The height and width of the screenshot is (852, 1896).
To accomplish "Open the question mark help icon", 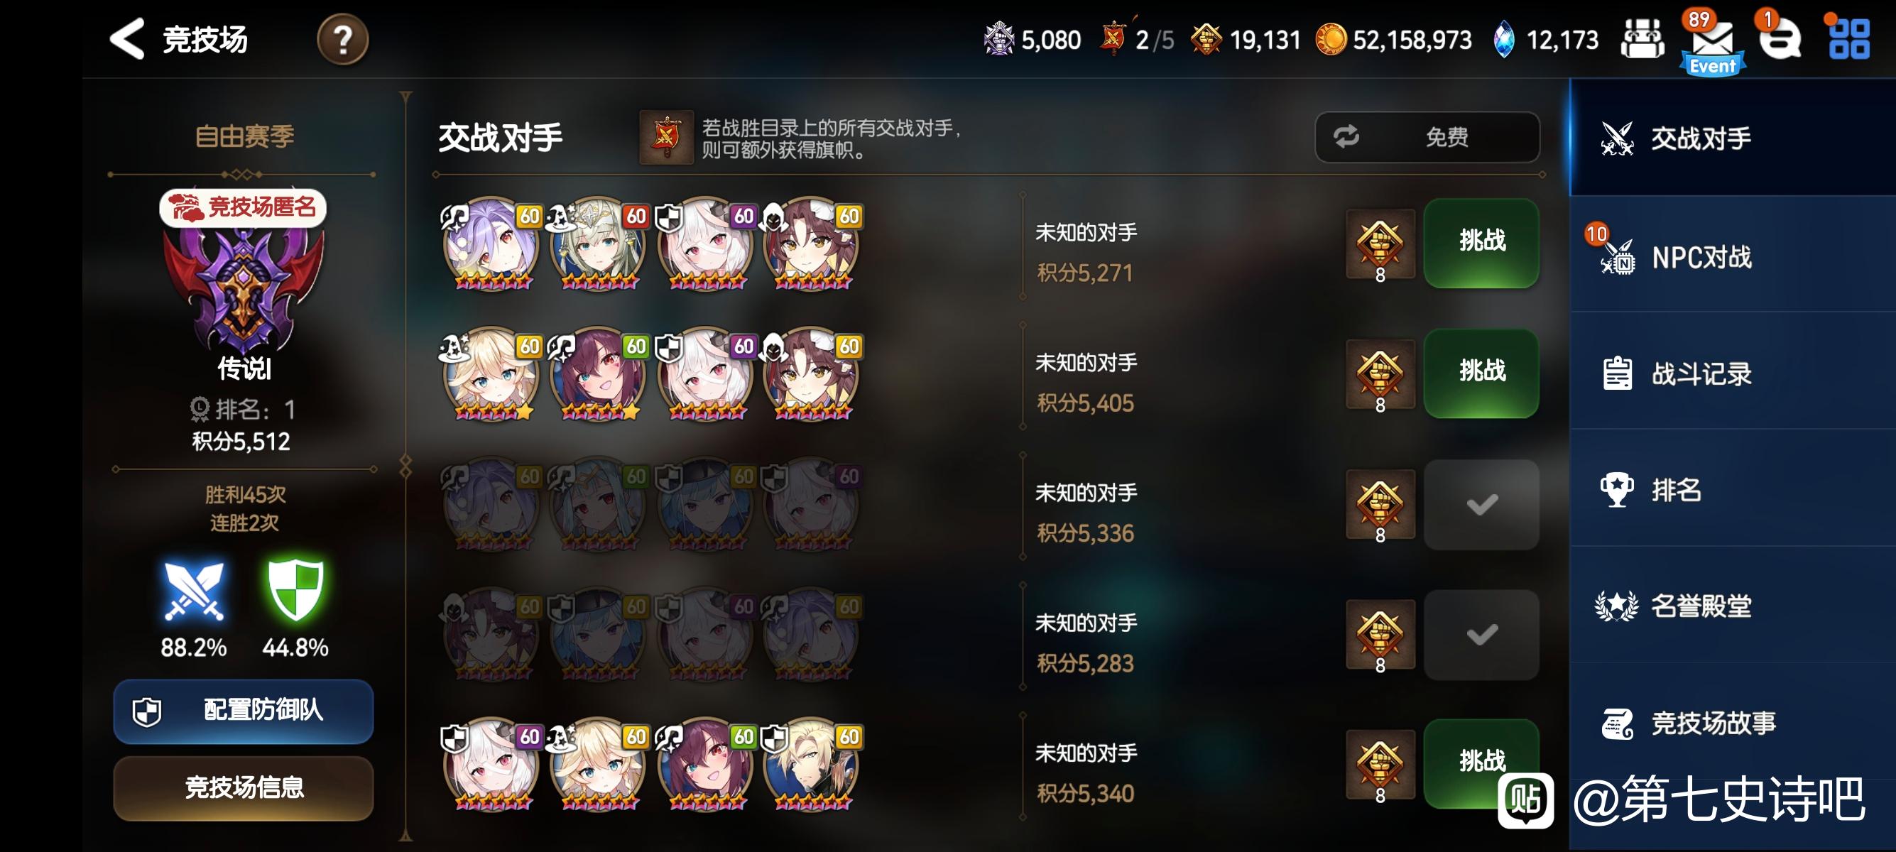I will click(342, 39).
